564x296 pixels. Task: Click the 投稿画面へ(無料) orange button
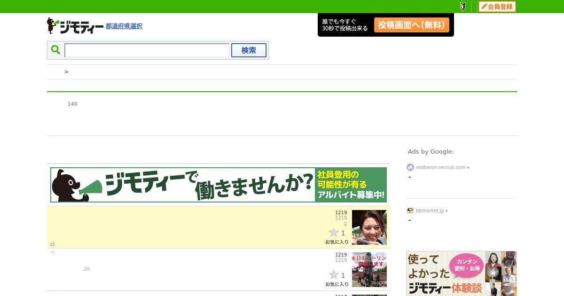(412, 25)
